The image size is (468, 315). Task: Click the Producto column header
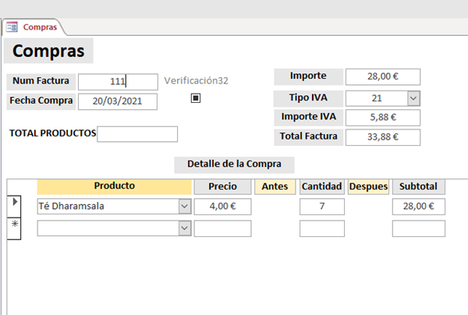[115, 186]
